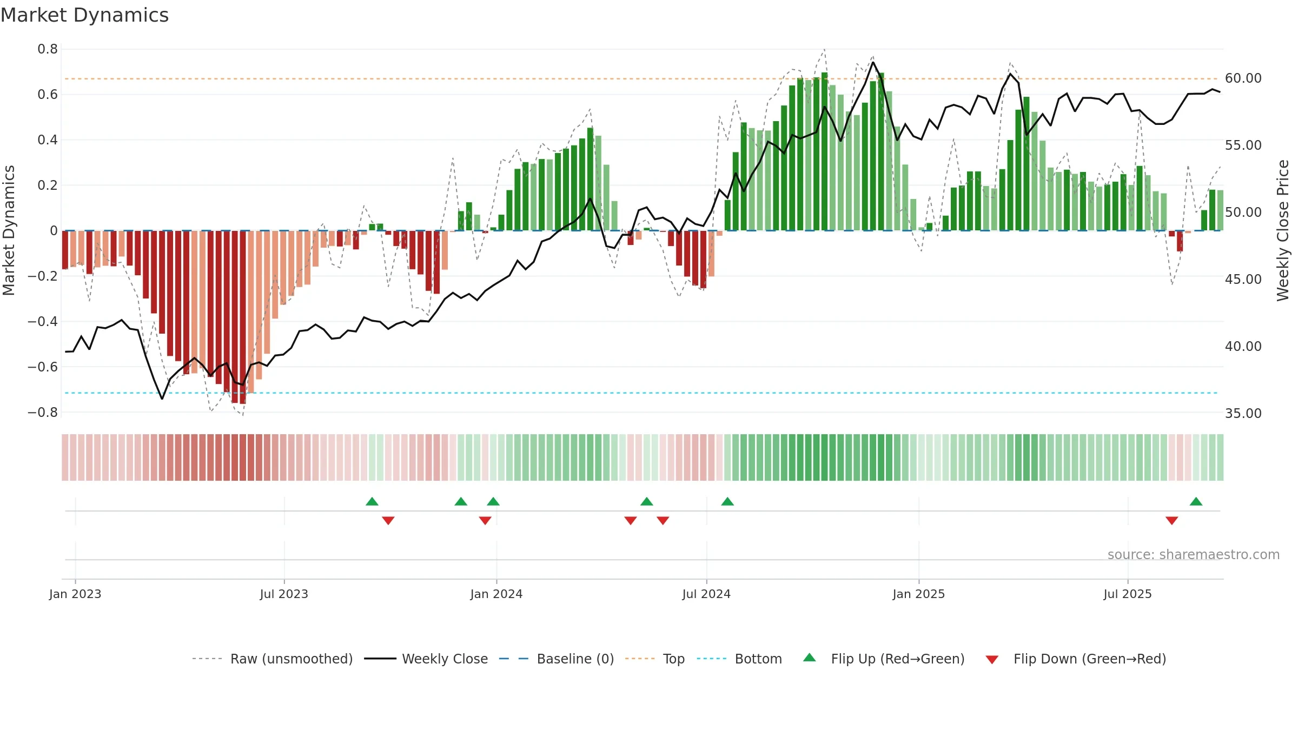Click the Jan 2023 axis label

pyautogui.click(x=75, y=594)
